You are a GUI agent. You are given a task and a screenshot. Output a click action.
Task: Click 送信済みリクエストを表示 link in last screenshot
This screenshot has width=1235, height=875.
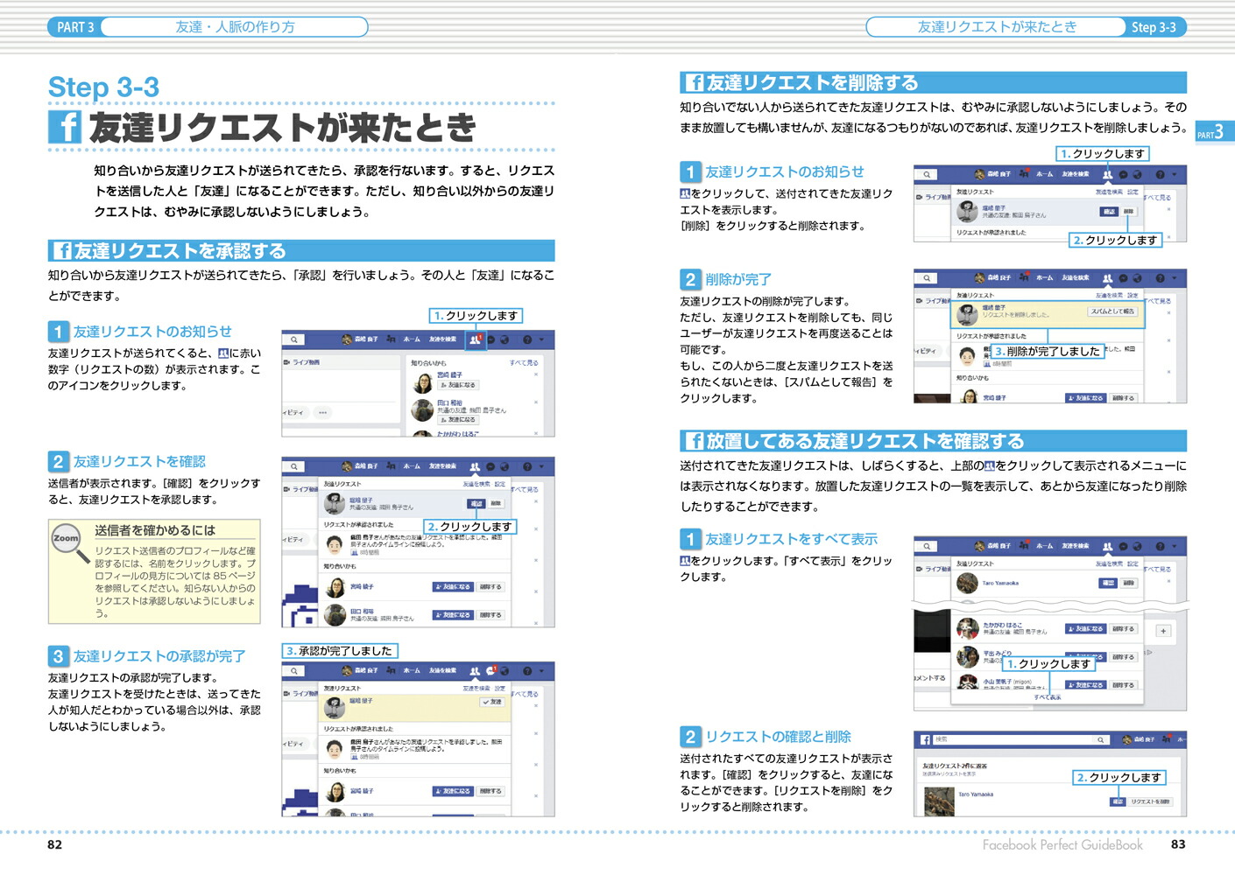[x=949, y=774]
